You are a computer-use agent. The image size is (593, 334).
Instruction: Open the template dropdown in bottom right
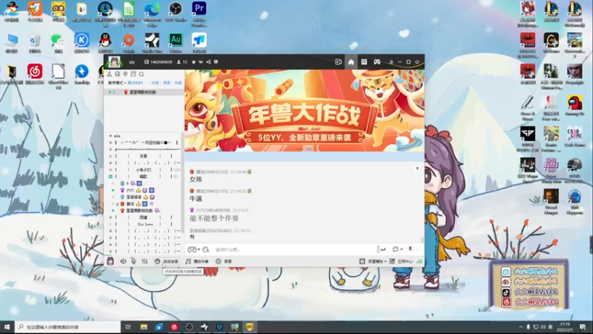pos(373,261)
